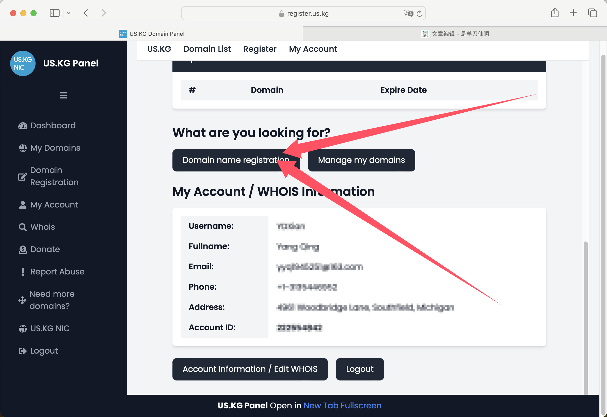The height and width of the screenshot is (417, 607).
Task: Open the Safari Share icon
Action: point(555,12)
